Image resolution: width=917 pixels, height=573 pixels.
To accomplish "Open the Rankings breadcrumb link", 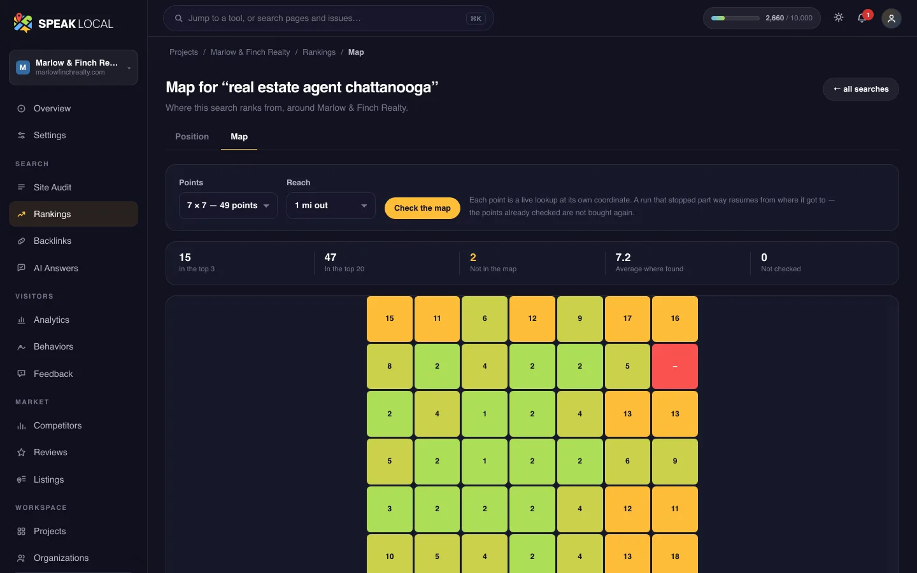I will click(x=319, y=52).
